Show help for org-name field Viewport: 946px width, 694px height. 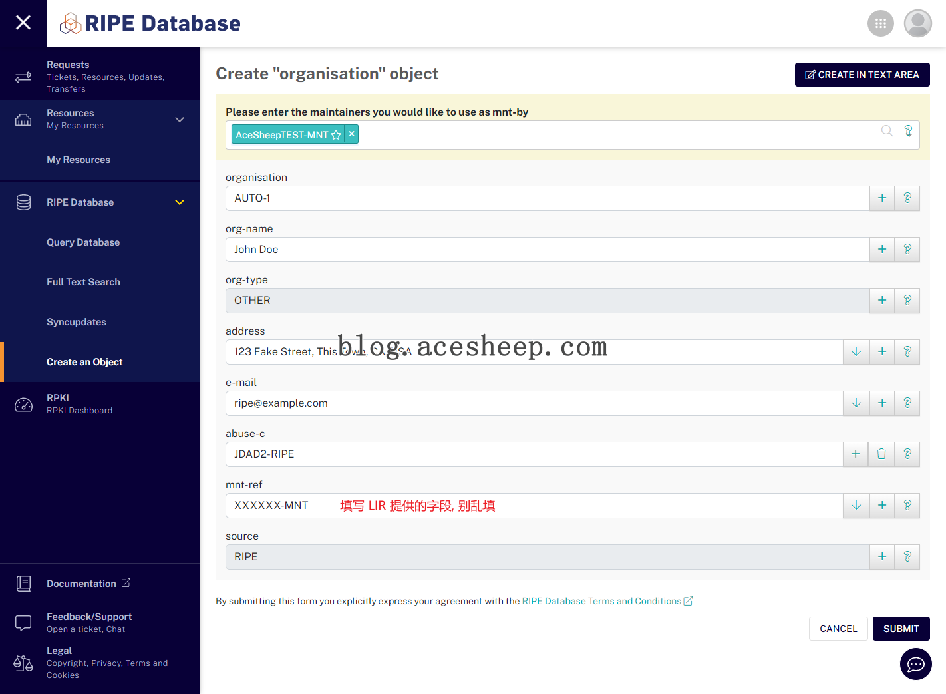(907, 250)
